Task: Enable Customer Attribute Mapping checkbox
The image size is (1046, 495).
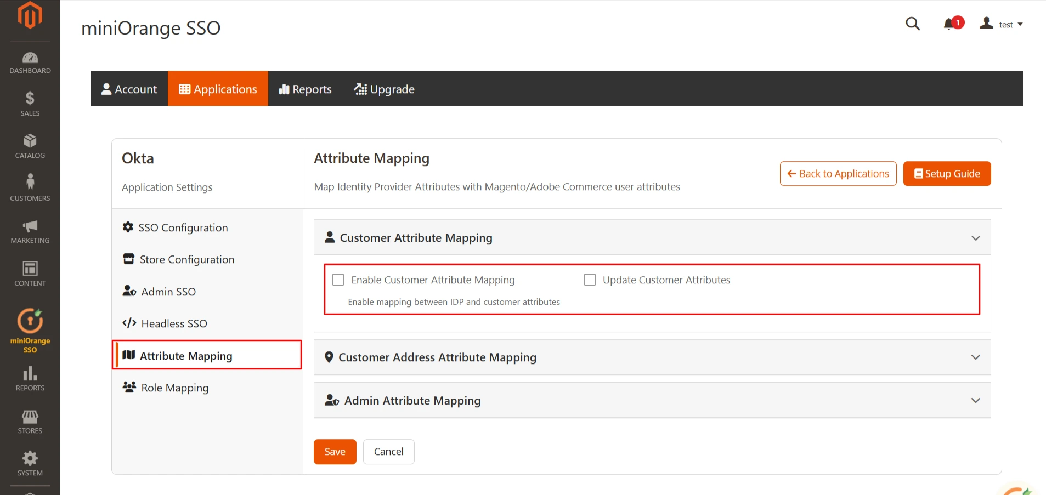Action: point(338,279)
